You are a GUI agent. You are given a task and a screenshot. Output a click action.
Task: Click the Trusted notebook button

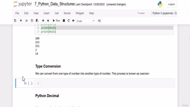pos(141,13)
